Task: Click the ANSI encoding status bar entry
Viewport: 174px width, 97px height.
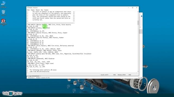Action: coord(130,75)
